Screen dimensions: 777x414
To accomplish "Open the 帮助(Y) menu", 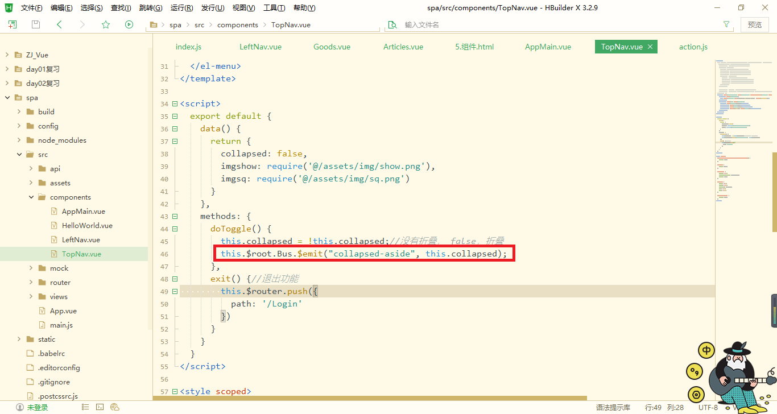I will coord(304,8).
